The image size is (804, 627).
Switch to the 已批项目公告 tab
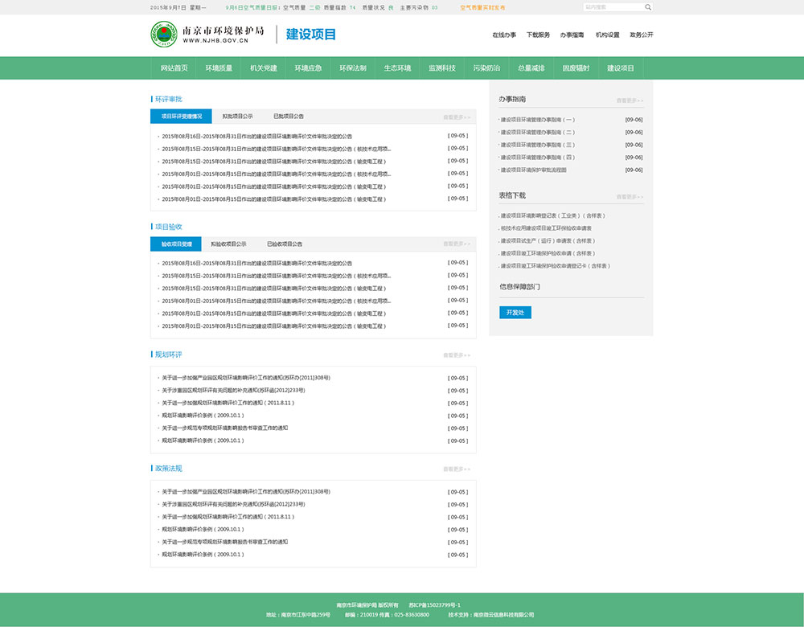point(289,117)
